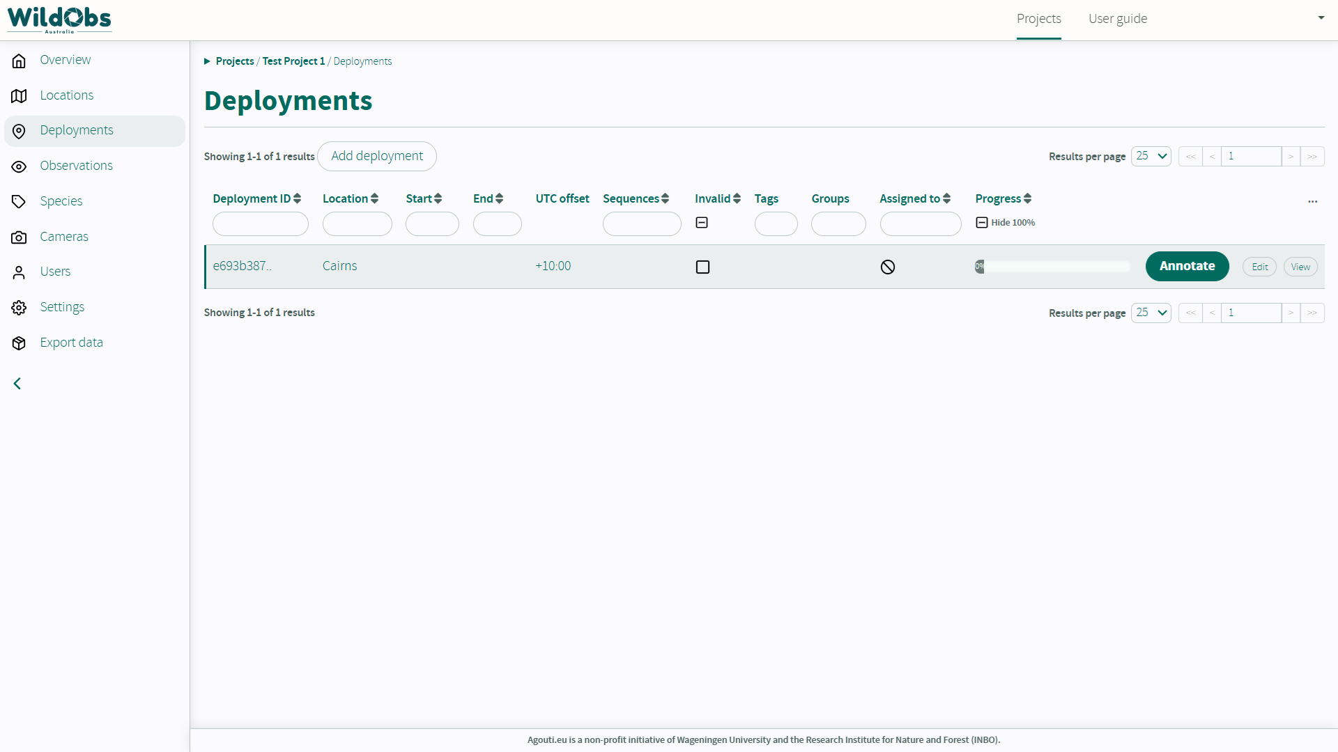The image size is (1338, 752).
Task: Toggle the Invalid filter checkbox
Action: pyautogui.click(x=702, y=223)
